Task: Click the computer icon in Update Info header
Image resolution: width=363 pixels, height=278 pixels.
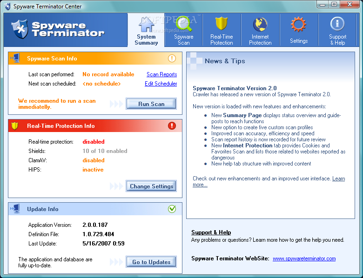Action: pos(15,209)
